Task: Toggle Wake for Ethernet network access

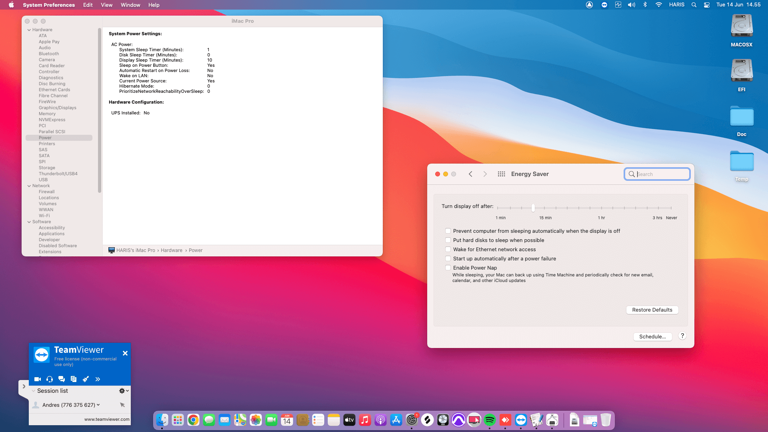Action: tap(448, 250)
